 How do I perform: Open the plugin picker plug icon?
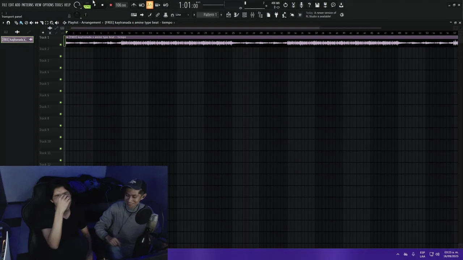tap(276, 15)
